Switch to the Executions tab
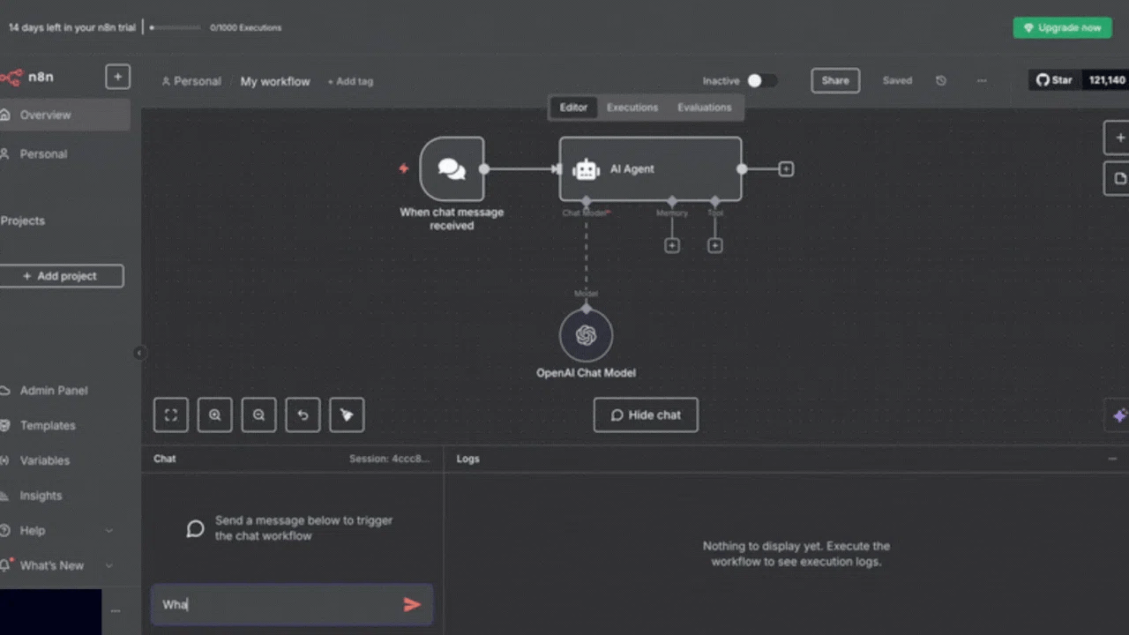 (x=632, y=108)
